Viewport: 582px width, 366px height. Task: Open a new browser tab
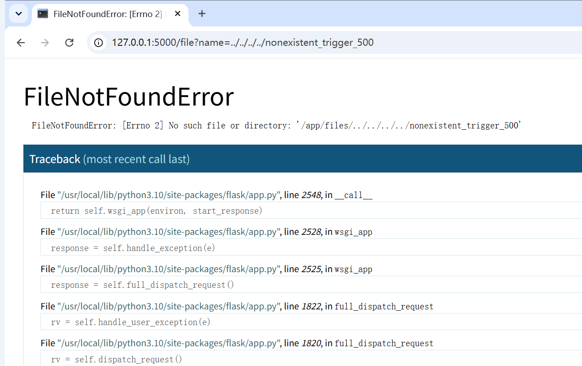pyautogui.click(x=202, y=13)
